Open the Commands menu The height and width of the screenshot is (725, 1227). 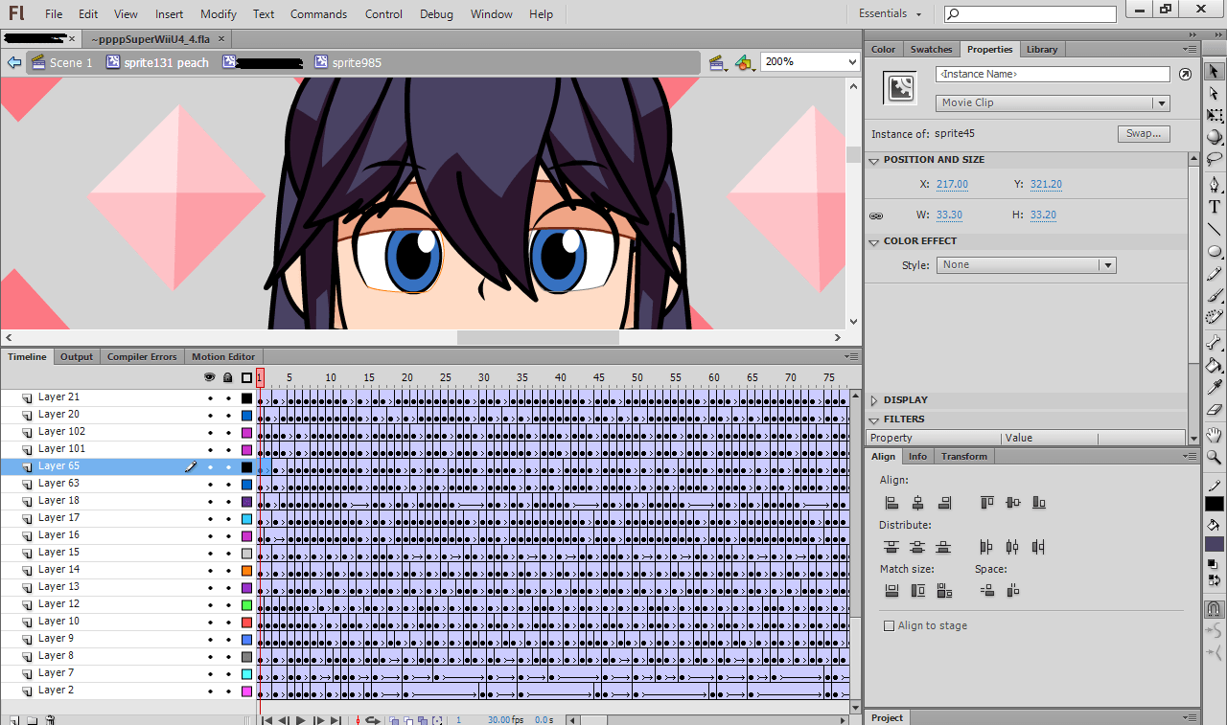click(319, 13)
